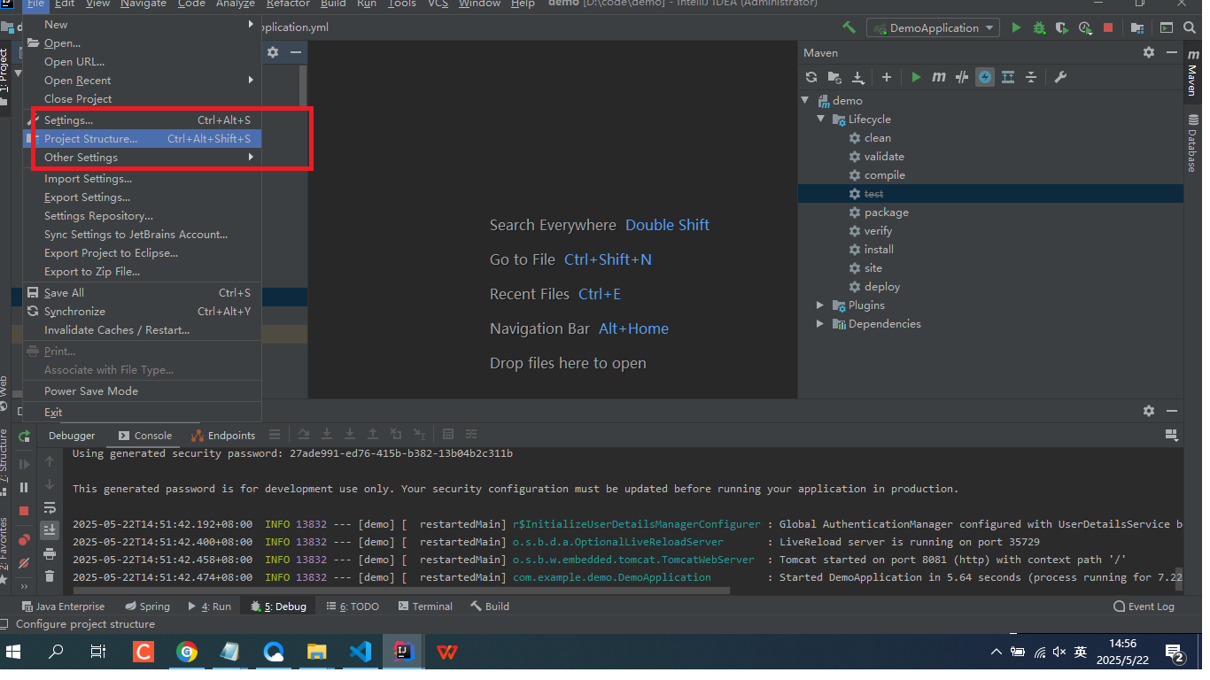This screenshot has height=680, width=1210.
Task: Toggle Maven offline mode
Action: coord(962,77)
